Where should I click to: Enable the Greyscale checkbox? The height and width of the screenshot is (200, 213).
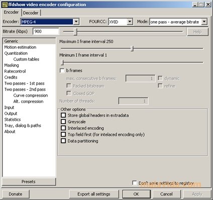tap(63, 121)
